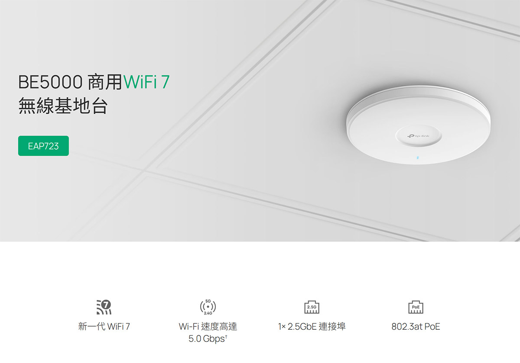Select the 802.3at PoE label

click(416, 327)
